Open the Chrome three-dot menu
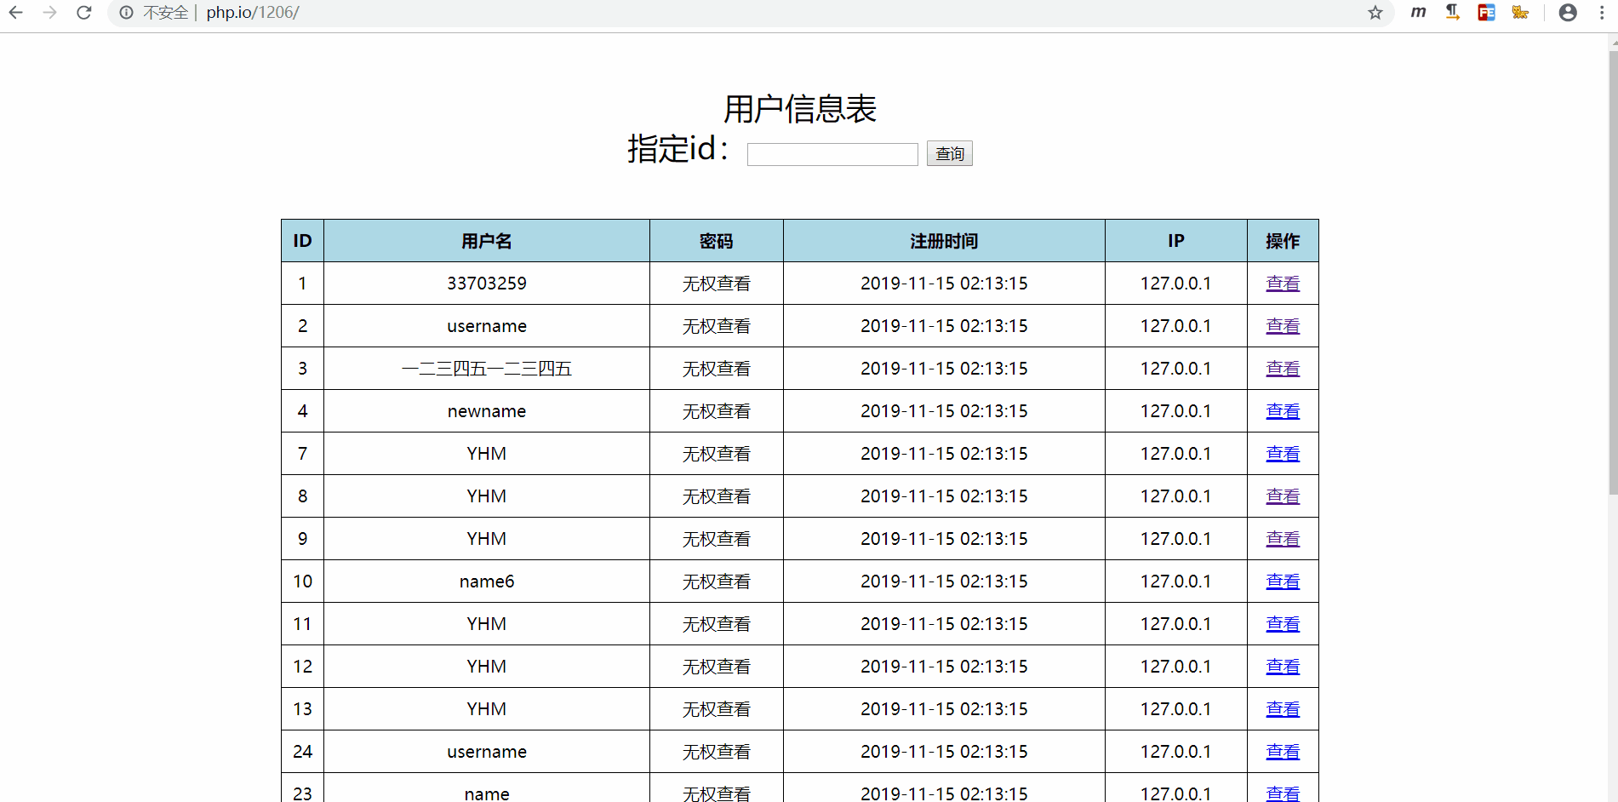Image resolution: width=1618 pixels, height=802 pixels. click(x=1602, y=12)
